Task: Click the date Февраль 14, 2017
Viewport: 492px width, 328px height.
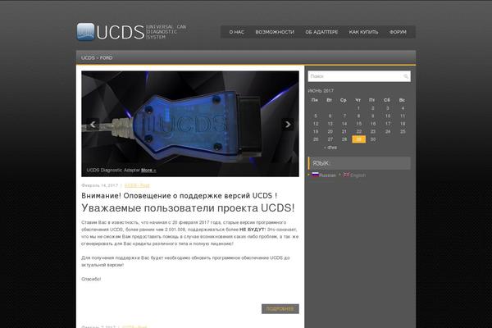Action: (99, 185)
